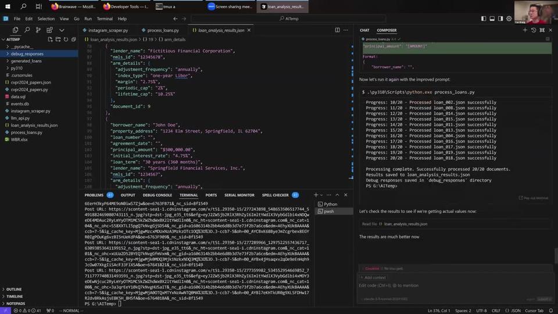This screenshot has height=314, width=558.
Task: Open the Terminal menu
Action: tap(105, 19)
